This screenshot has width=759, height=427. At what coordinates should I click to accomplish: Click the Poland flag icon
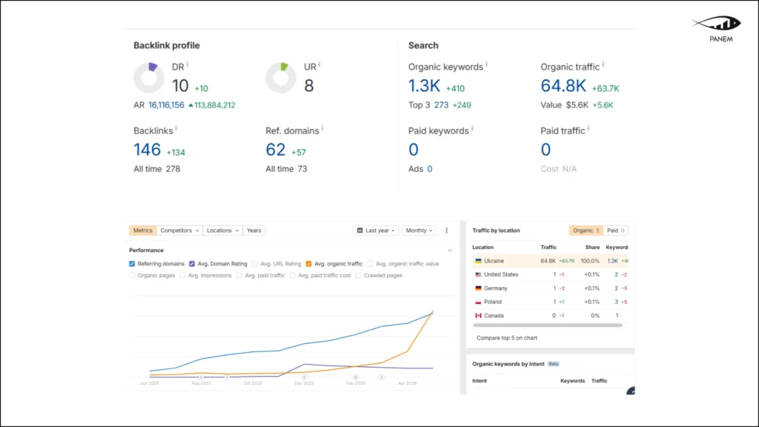coord(478,302)
